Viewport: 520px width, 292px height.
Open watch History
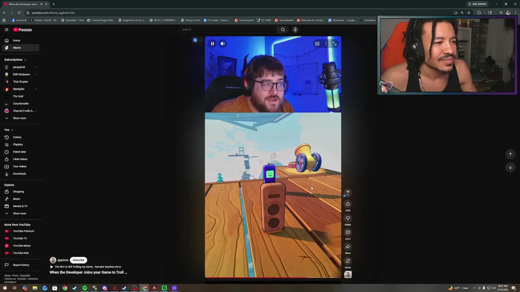click(x=20, y=137)
